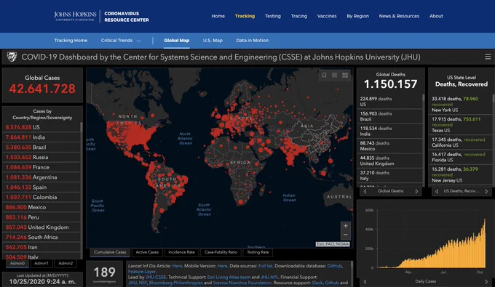Open the Vaccines nav item
The height and width of the screenshot is (287, 495).
tap(327, 16)
